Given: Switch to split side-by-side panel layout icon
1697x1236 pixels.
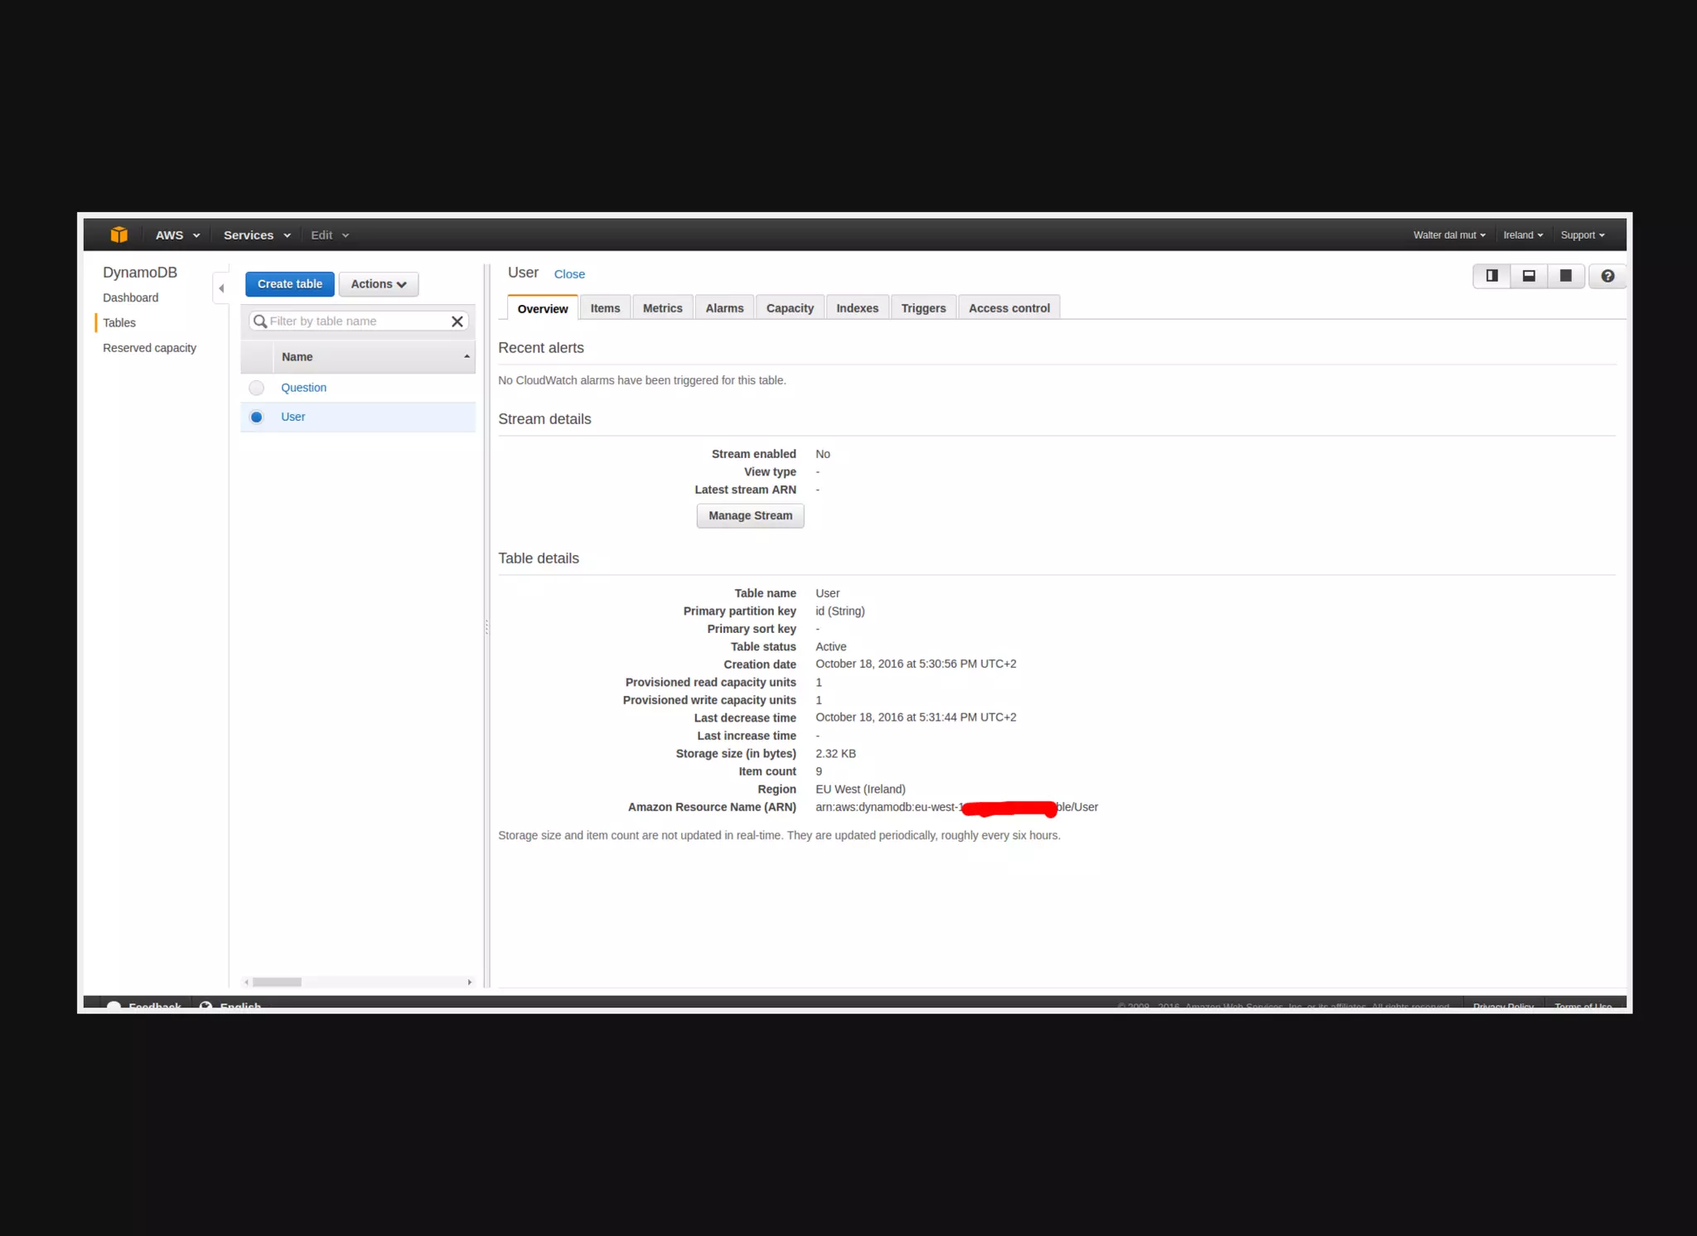Looking at the screenshot, I should [1492, 276].
